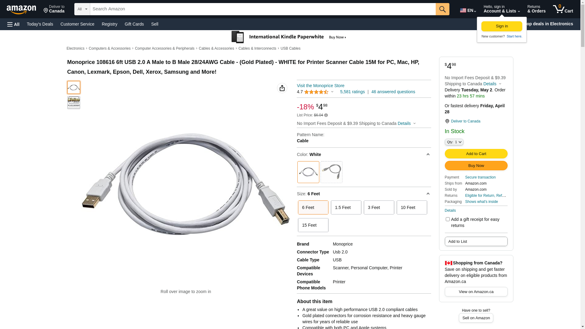Viewport: 585px width, 329px height.
Task: Open the All hamburger menu
Action: (x=13, y=24)
